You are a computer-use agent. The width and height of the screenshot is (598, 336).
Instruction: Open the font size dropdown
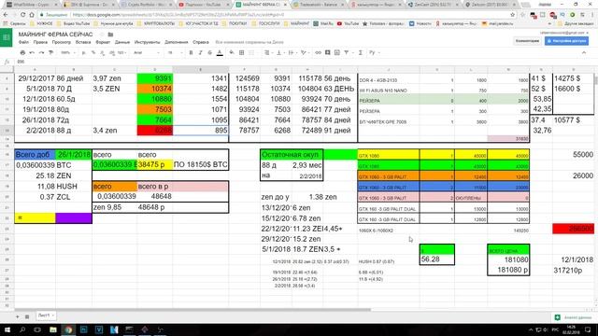(x=175, y=52)
